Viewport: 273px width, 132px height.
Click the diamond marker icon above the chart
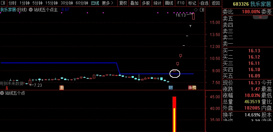[196, 10]
